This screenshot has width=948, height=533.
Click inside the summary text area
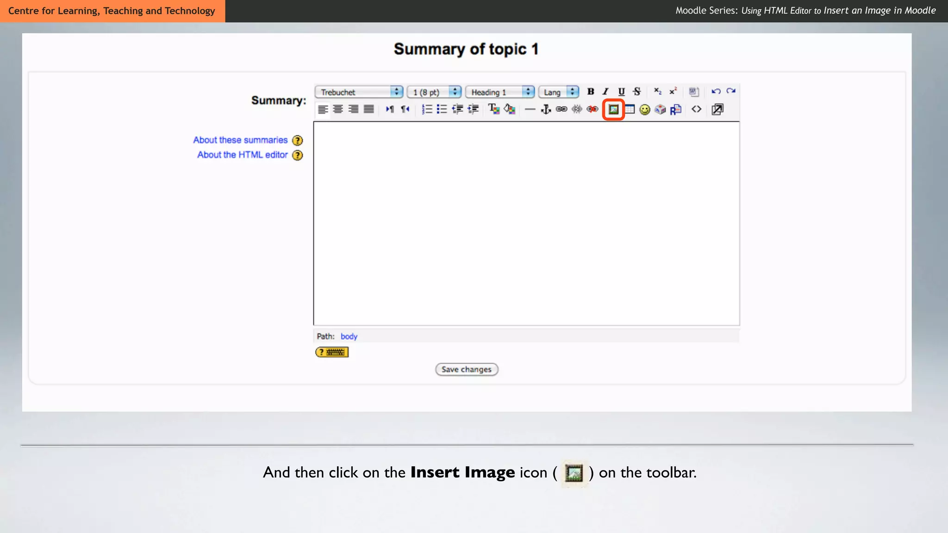pos(526,223)
